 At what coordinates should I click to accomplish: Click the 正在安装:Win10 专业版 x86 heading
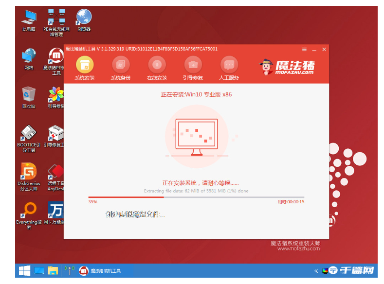coord(196,94)
